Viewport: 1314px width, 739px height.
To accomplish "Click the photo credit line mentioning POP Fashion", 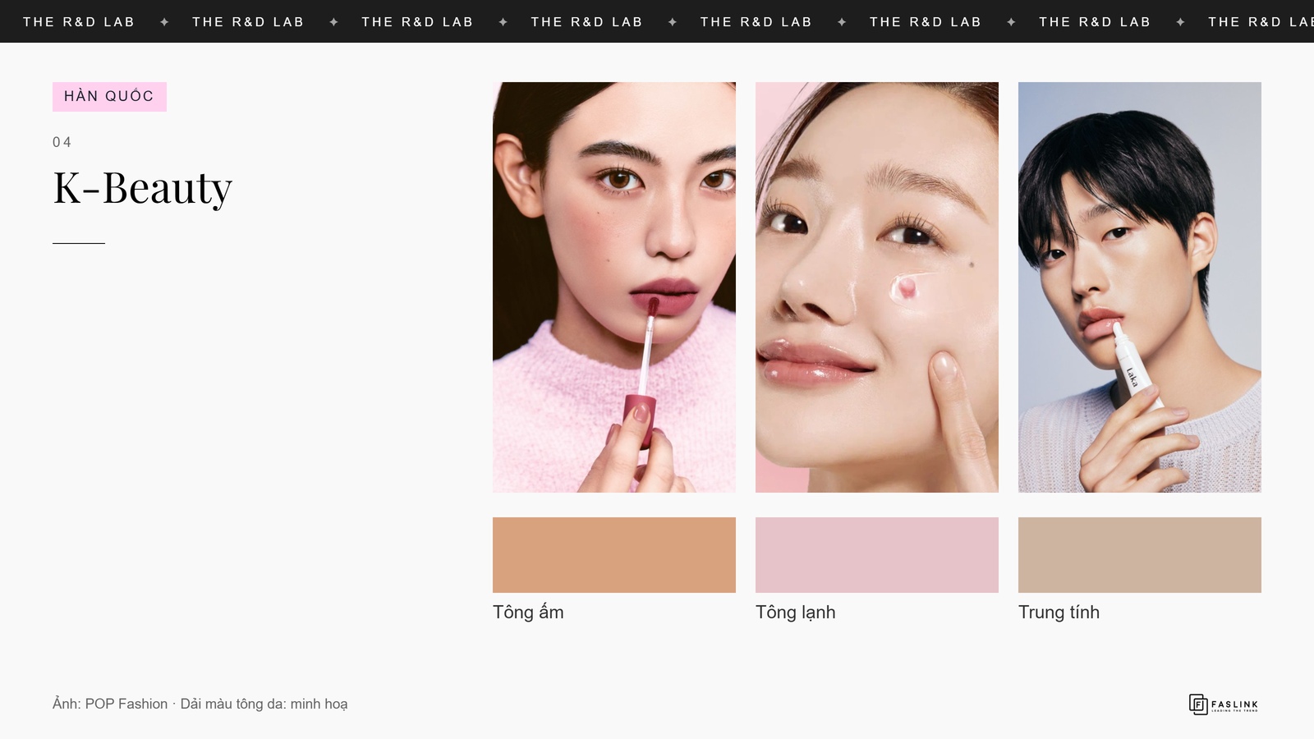I will 200,704.
